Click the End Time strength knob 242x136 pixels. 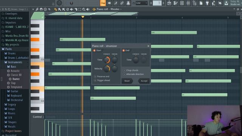point(136,60)
